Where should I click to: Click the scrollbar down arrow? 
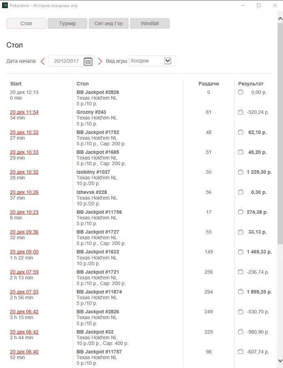click(280, 360)
